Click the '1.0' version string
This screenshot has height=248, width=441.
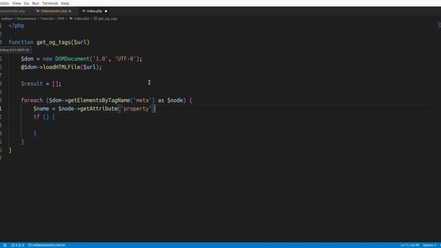pyautogui.click(x=101, y=59)
